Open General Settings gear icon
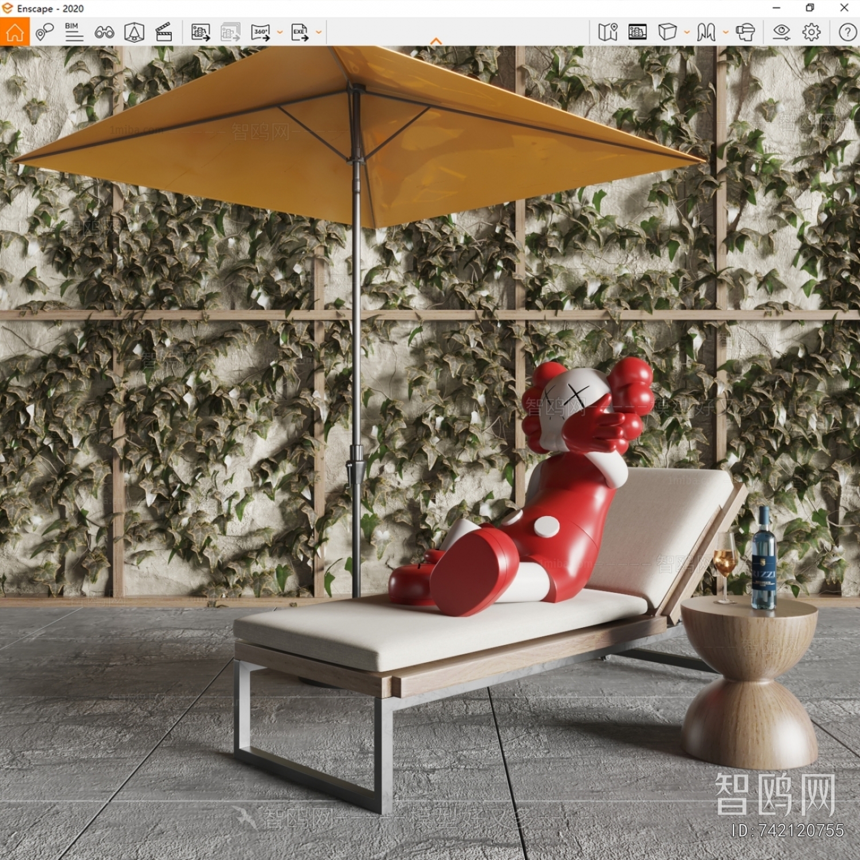This screenshot has height=860, width=860. point(811,32)
